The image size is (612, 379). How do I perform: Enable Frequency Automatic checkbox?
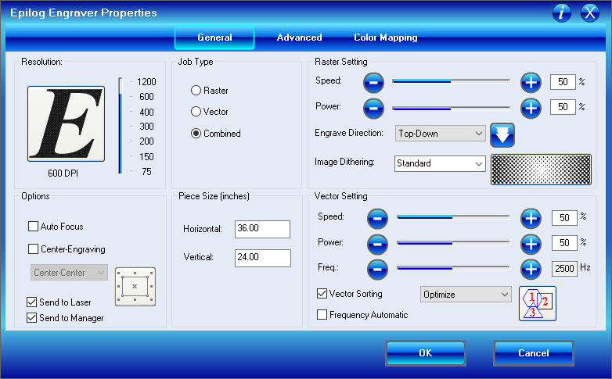322,315
